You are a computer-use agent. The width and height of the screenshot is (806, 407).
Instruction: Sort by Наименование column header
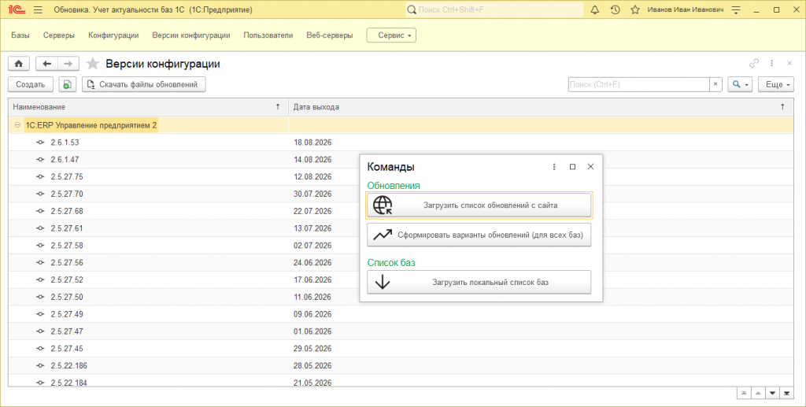148,107
